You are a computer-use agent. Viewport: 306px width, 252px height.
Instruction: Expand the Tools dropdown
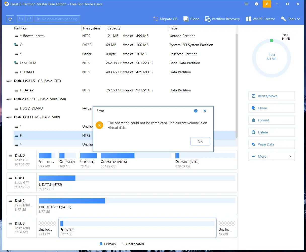coord(291,19)
